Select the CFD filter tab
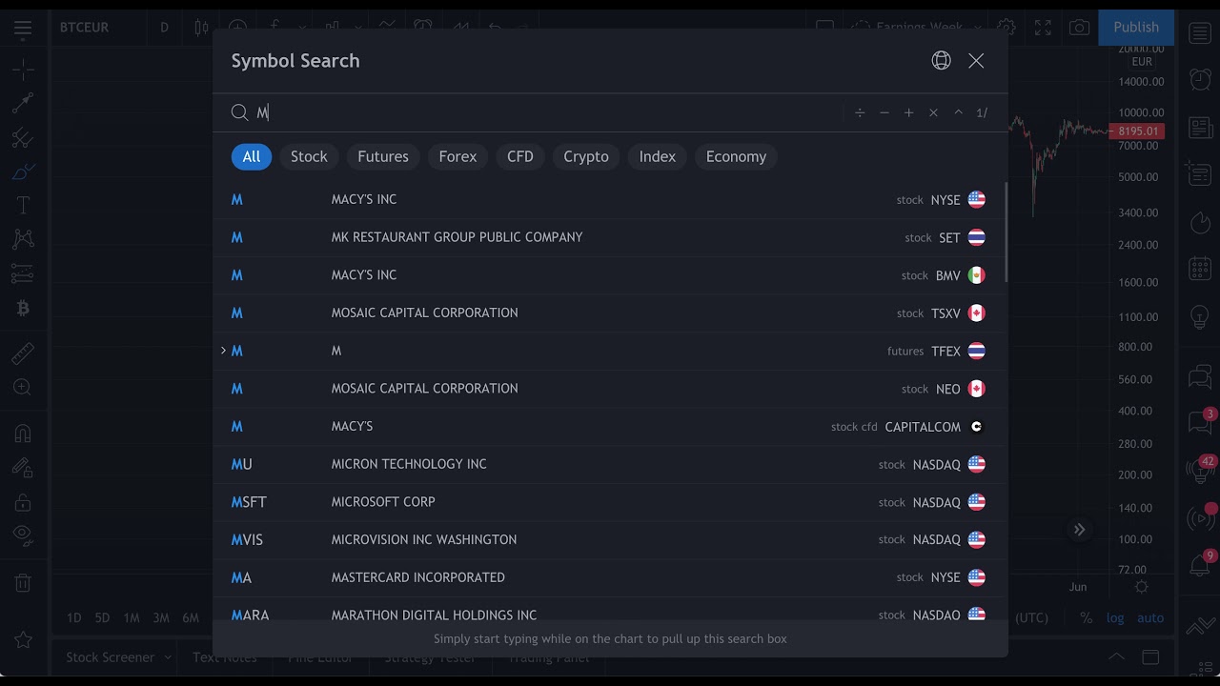Viewport: 1220px width, 686px height. click(x=520, y=156)
